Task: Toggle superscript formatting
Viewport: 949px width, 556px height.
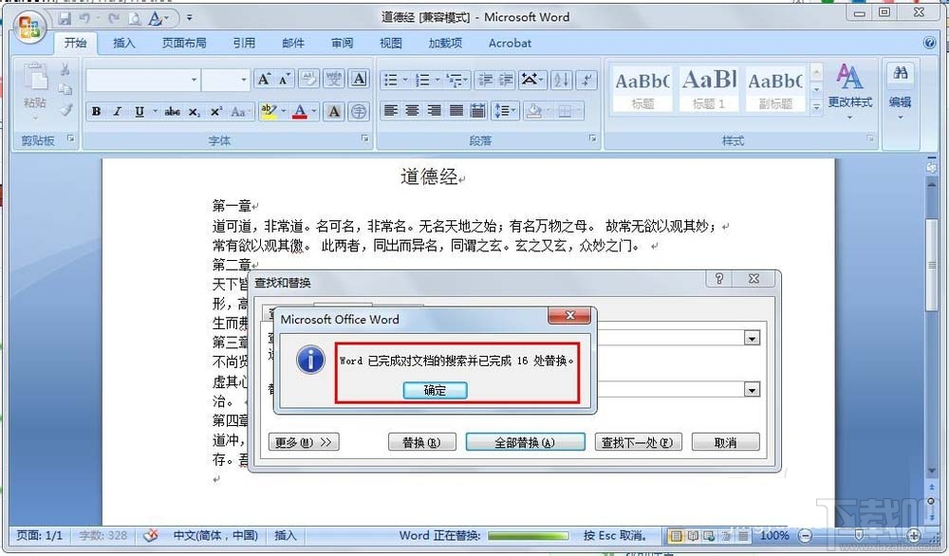Action: tap(215, 112)
